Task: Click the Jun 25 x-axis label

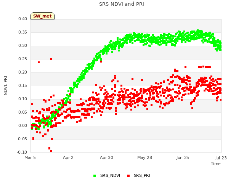Action: pos(183,157)
